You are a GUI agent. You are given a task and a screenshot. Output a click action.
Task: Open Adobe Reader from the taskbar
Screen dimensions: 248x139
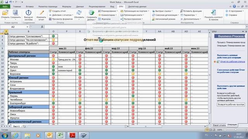tap(72, 136)
